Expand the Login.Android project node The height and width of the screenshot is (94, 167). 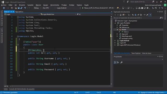pos(115,41)
